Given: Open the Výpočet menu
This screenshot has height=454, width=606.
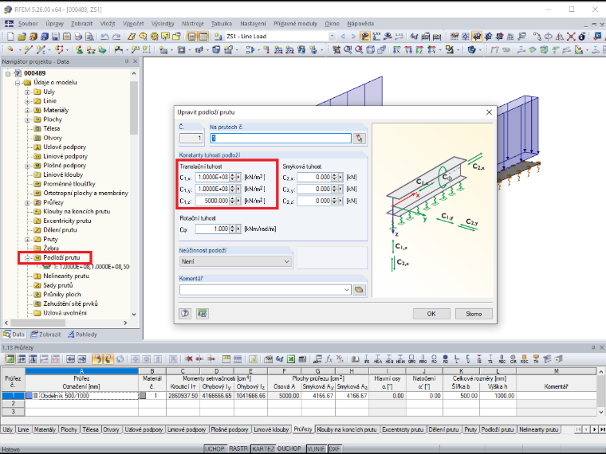Looking at the screenshot, I should click(x=133, y=24).
